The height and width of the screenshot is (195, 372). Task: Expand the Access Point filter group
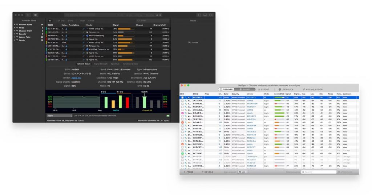[x=15, y=37]
